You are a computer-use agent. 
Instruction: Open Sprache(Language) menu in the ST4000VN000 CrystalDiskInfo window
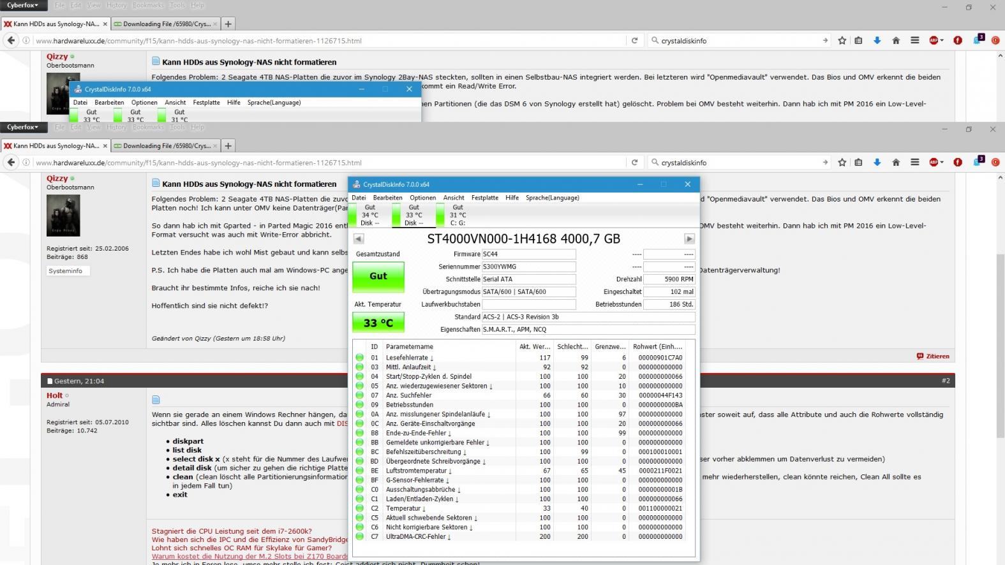pyautogui.click(x=553, y=198)
